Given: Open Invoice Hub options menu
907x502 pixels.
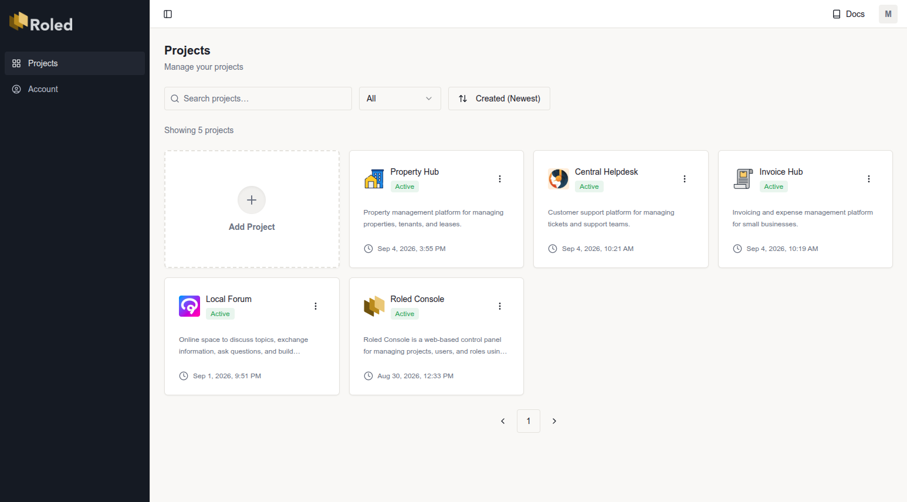Looking at the screenshot, I should (x=869, y=179).
